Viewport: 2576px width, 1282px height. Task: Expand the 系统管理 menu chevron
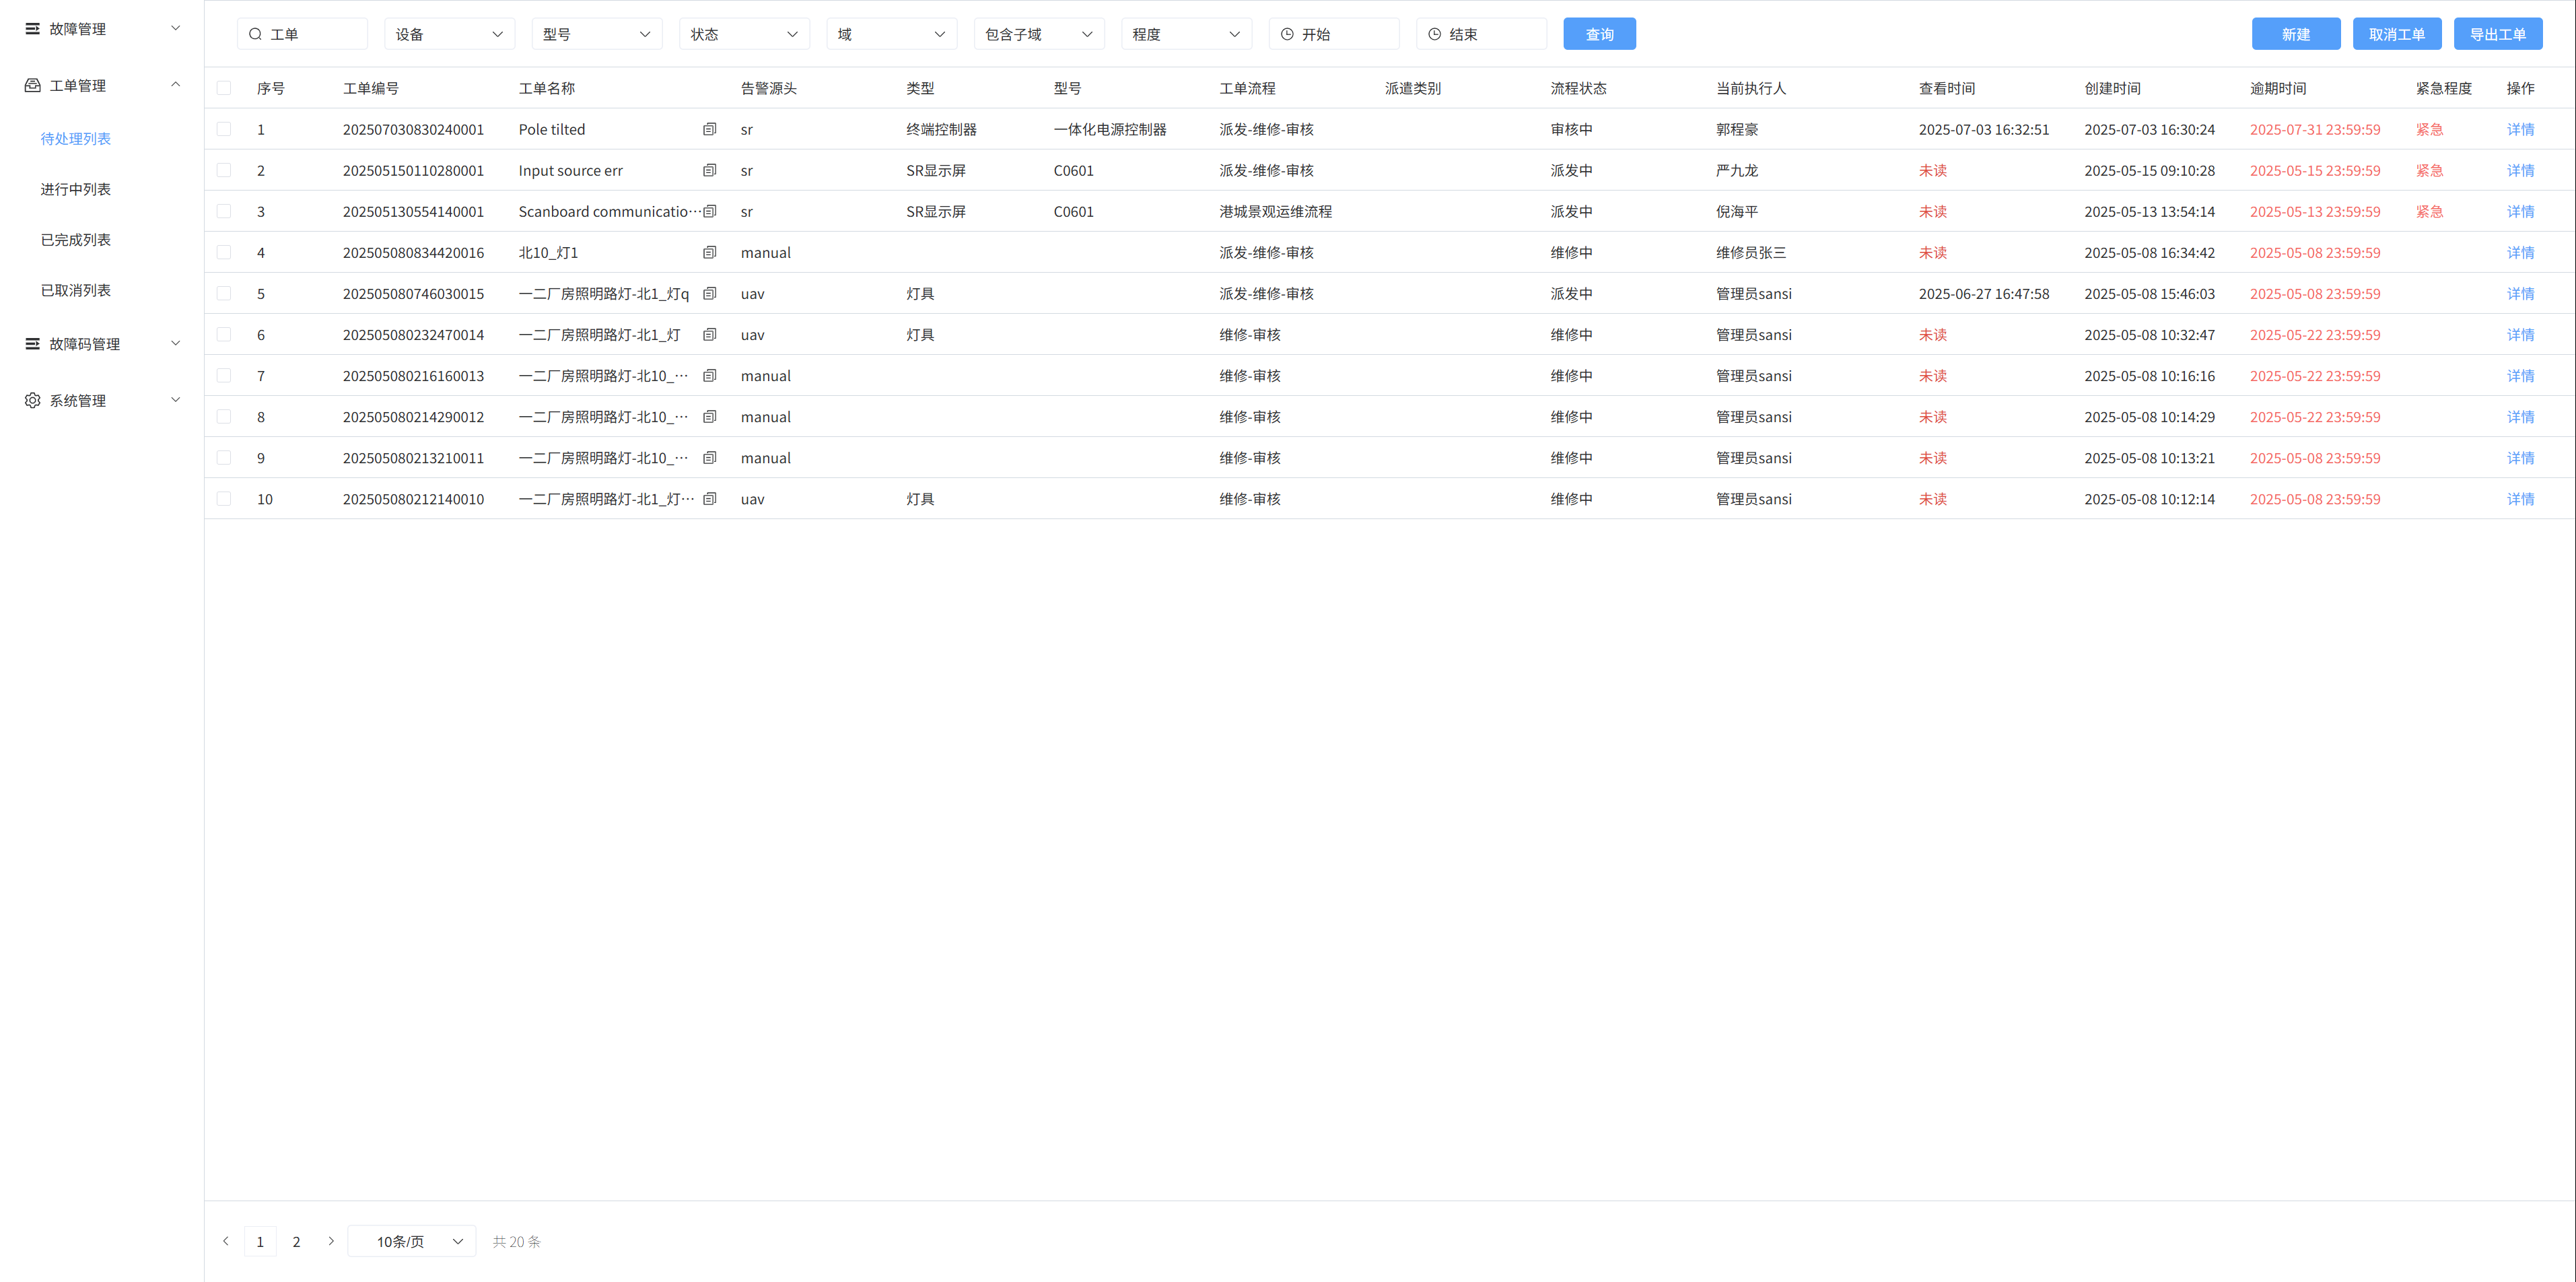[x=176, y=400]
